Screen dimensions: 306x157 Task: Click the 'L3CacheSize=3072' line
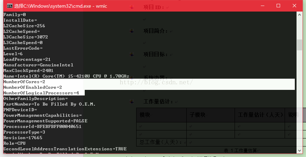(26, 37)
